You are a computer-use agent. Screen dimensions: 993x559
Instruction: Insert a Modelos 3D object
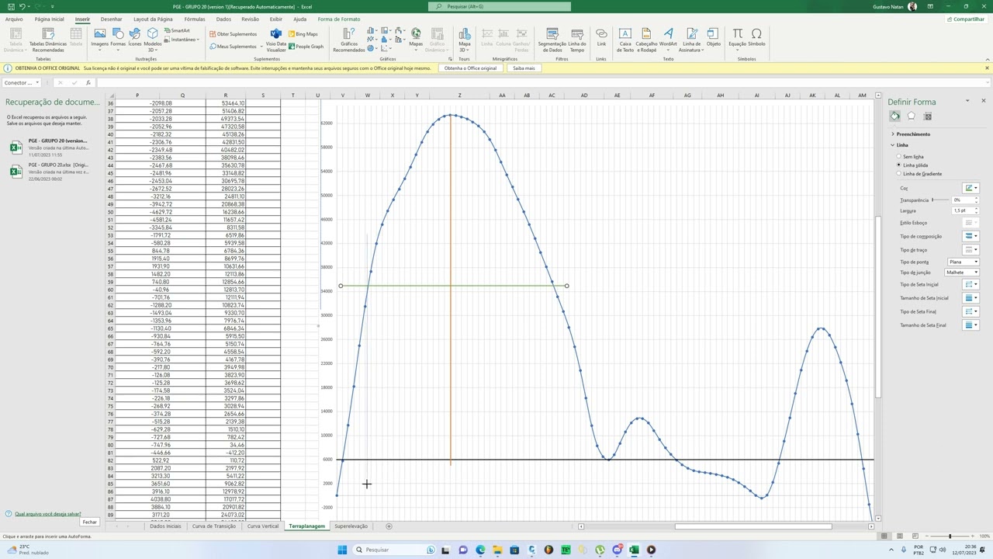(x=153, y=40)
